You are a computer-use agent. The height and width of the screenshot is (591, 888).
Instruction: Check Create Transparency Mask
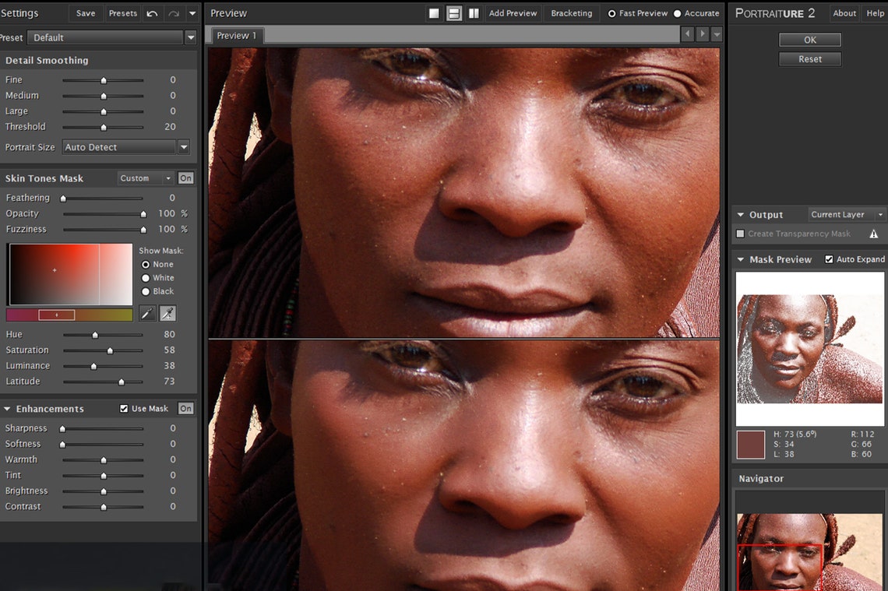(x=740, y=234)
